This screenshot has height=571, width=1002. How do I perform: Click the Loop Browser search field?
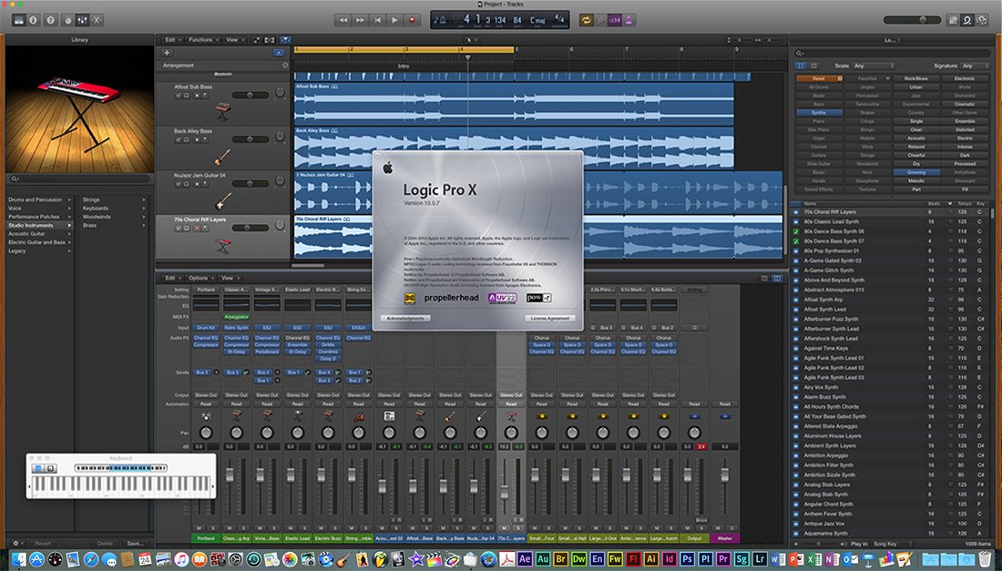[x=893, y=54]
